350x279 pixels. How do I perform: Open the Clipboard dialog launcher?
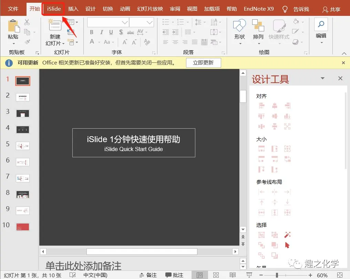point(38,53)
